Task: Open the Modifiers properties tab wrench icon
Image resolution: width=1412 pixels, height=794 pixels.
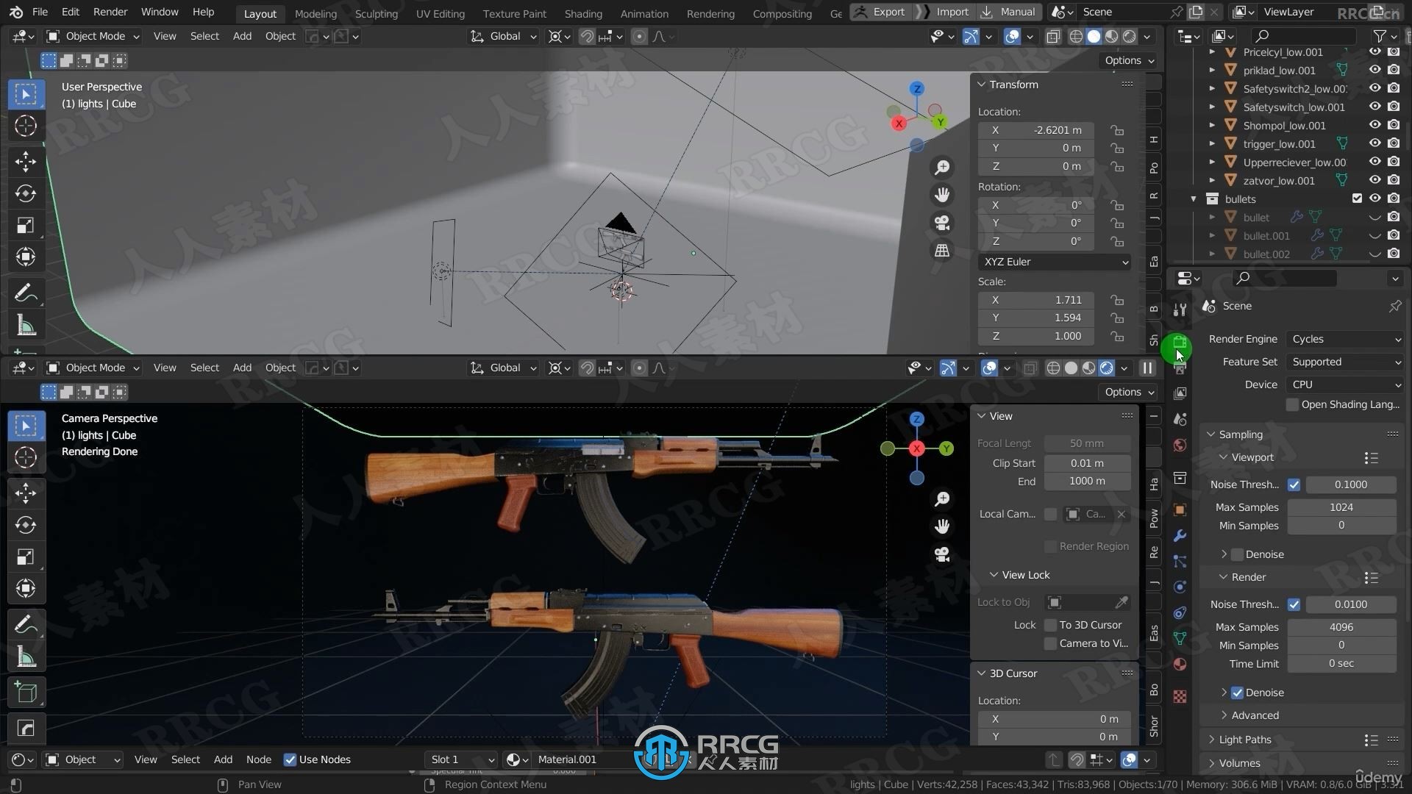Action: pyautogui.click(x=1180, y=536)
